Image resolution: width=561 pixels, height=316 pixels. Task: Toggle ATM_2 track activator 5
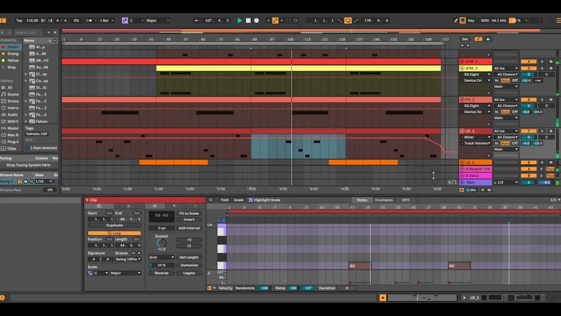[x=529, y=68]
